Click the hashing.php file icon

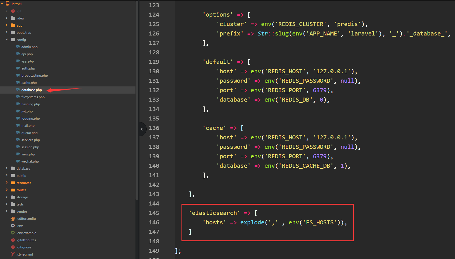click(18, 104)
